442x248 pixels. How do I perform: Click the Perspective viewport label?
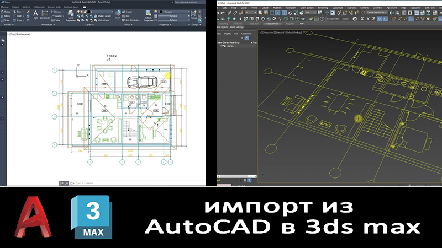point(269,33)
